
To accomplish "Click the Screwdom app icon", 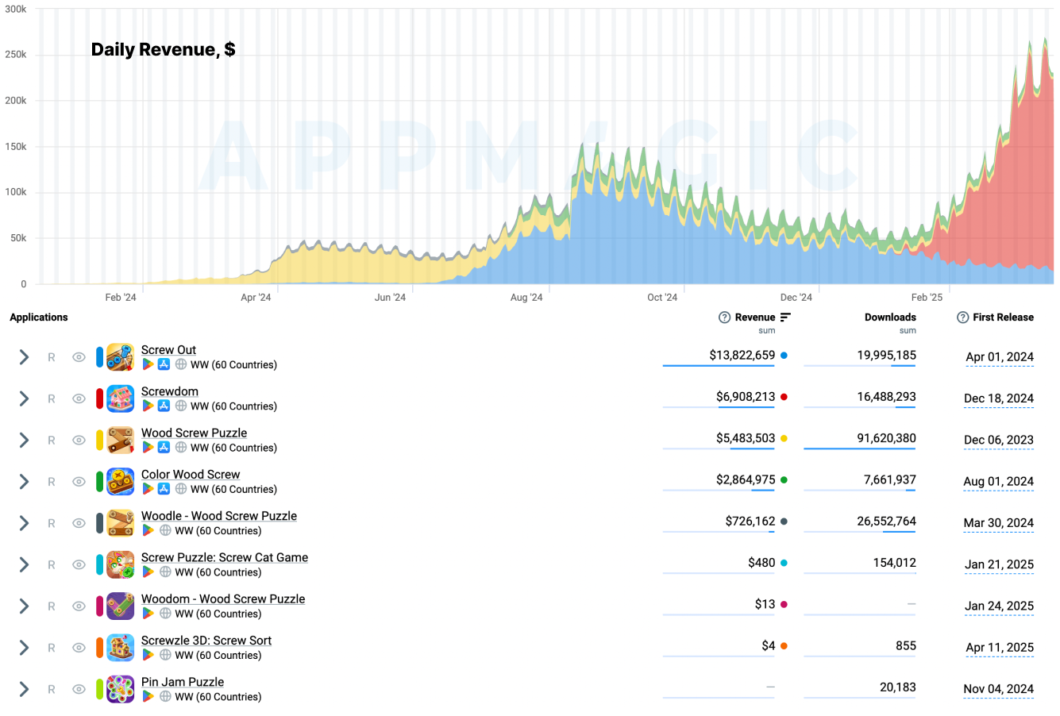I will point(121,398).
